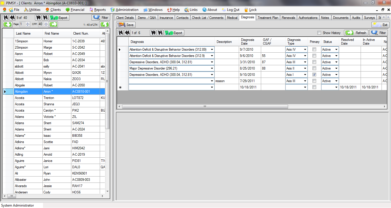Click the Page number field
This screenshot has height=208, width=391.
click(x=22, y=24)
